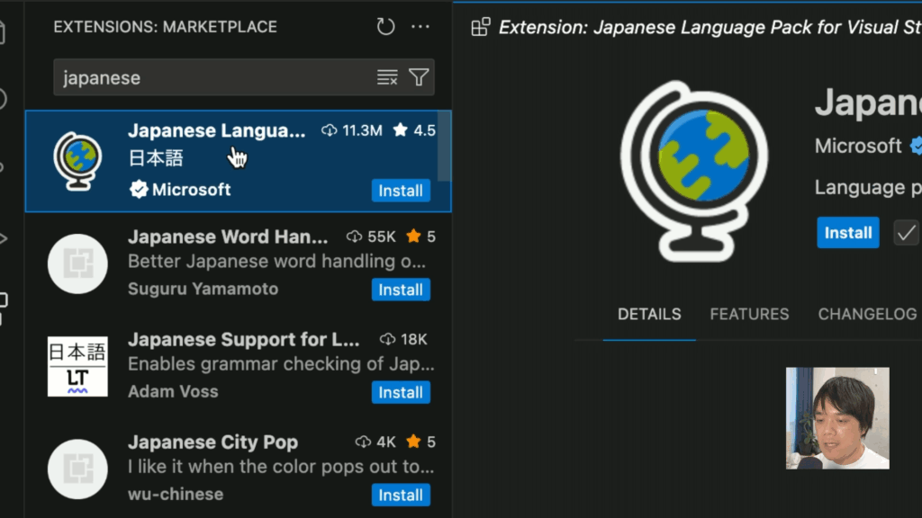Click the globe icon of Japanese Language Pack in list
The height and width of the screenshot is (518, 922).
(x=77, y=161)
